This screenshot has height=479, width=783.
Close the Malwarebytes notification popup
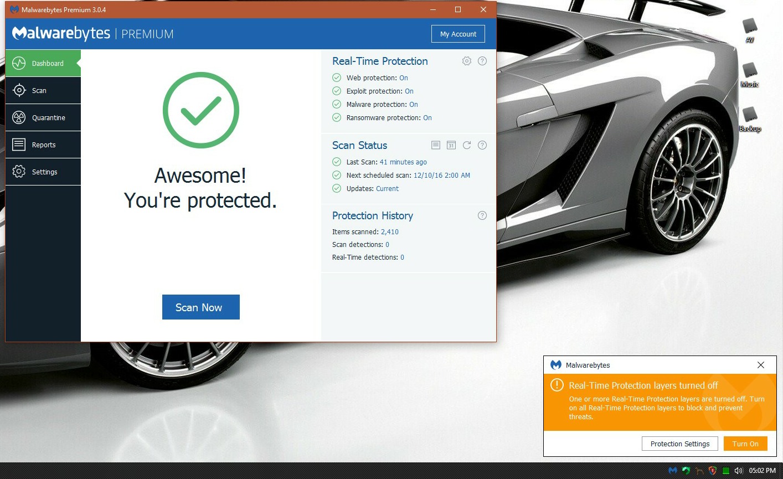[x=761, y=365]
